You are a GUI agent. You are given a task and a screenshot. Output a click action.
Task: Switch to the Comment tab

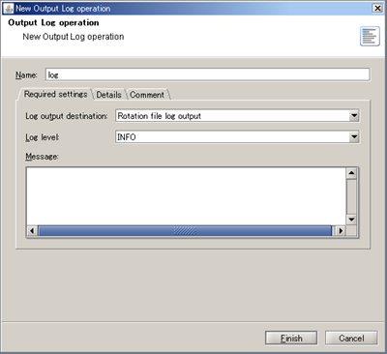pos(147,95)
